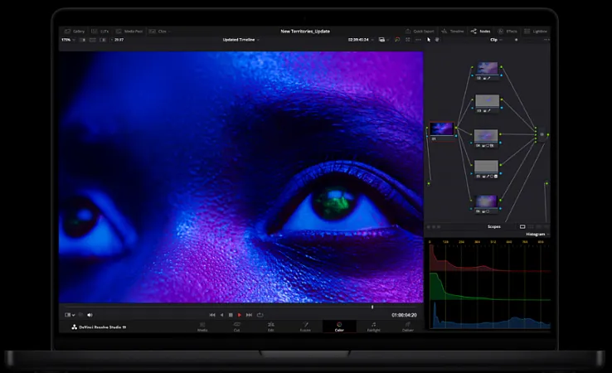612x373 pixels.
Task: Open the Clips panel
Action: click(159, 31)
